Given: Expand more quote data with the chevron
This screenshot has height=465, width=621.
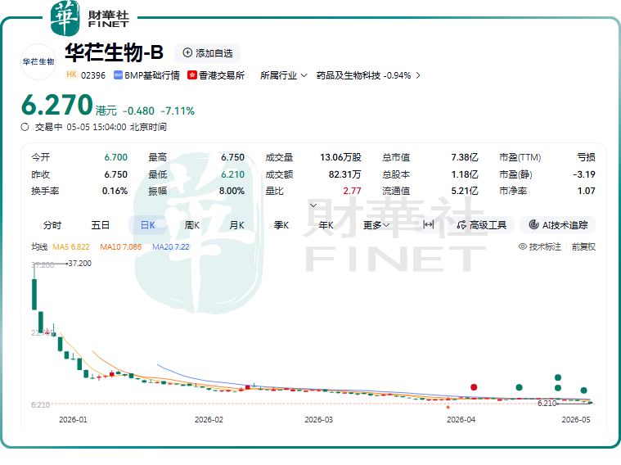Looking at the screenshot, I should point(313,205).
